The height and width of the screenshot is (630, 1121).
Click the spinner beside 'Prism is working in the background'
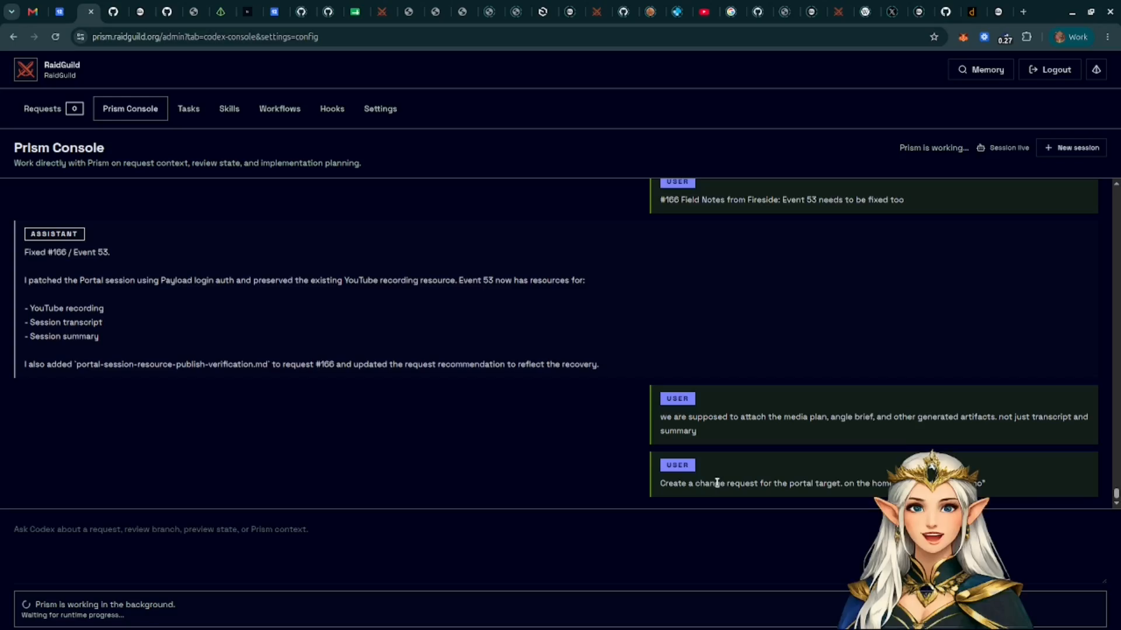pos(26,604)
